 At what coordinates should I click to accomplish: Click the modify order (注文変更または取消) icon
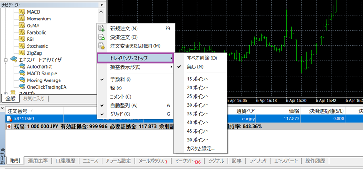coord(102,46)
